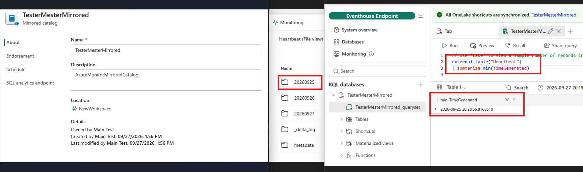Viewport: 583px width, 172px height.
Task: Click the Monitoring info icon
Action: [x=371, y=54]
